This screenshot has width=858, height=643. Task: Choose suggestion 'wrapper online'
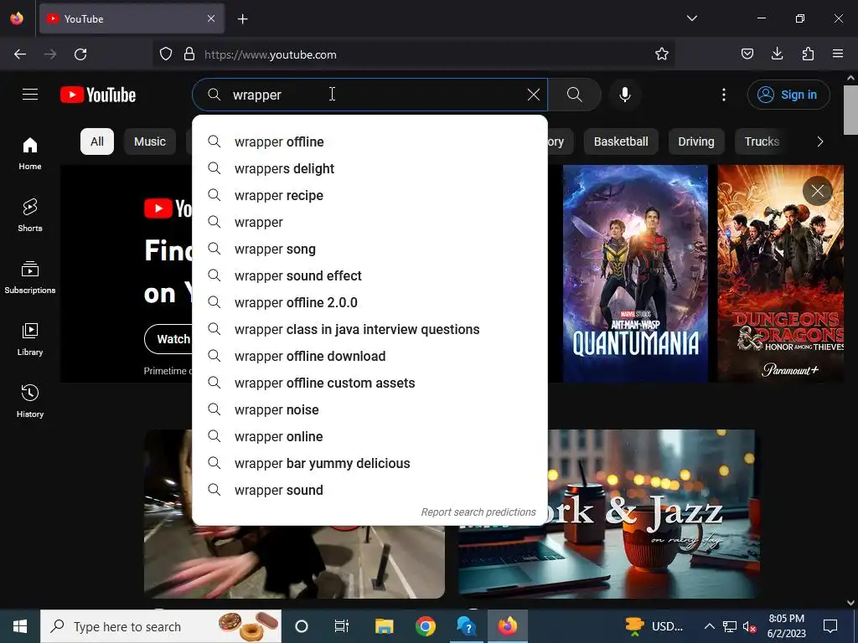(370, 436)
